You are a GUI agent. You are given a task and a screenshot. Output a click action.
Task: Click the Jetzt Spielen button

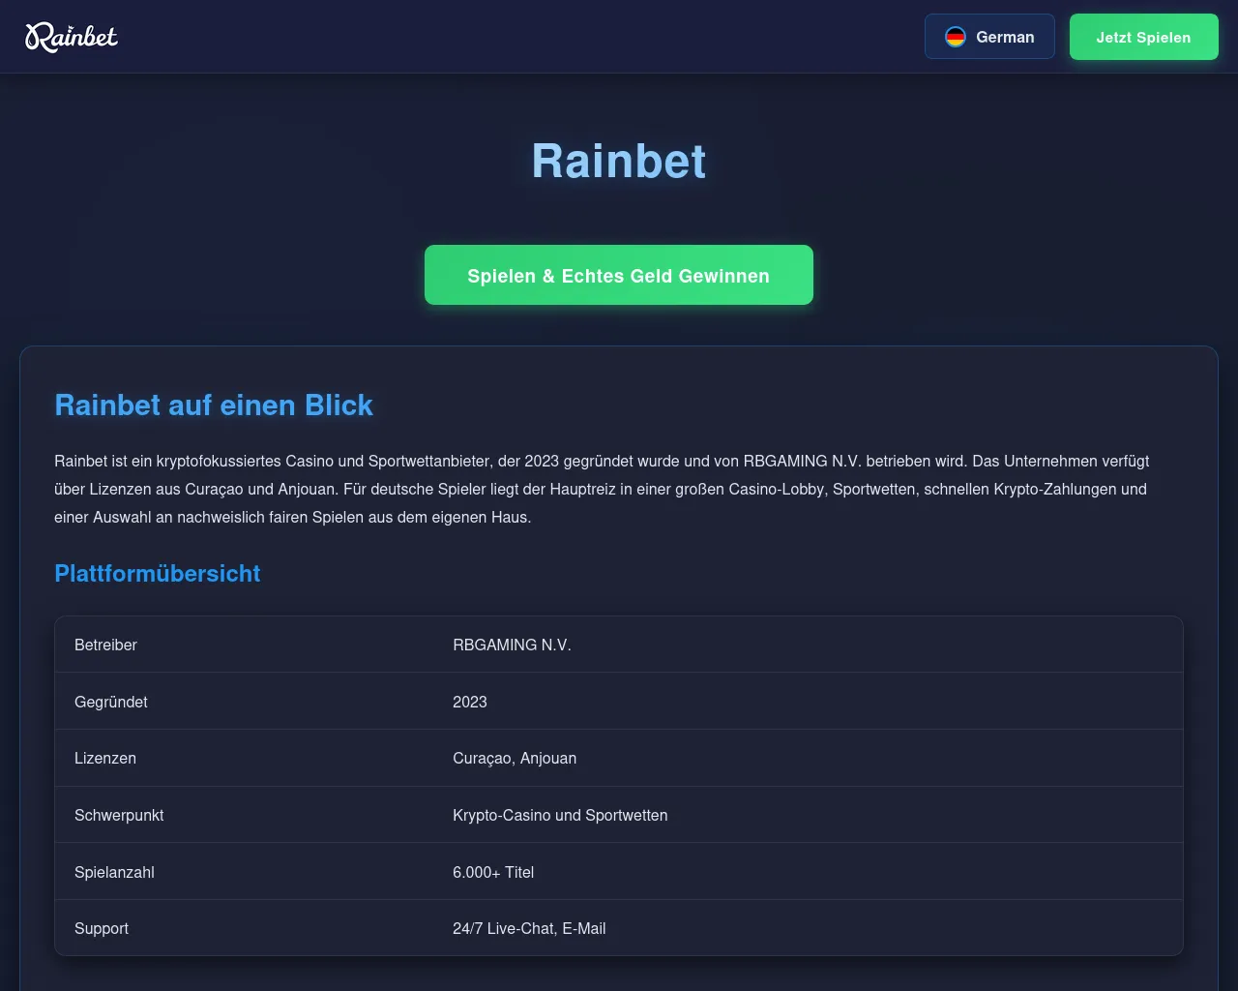[x=1143, y=37]
